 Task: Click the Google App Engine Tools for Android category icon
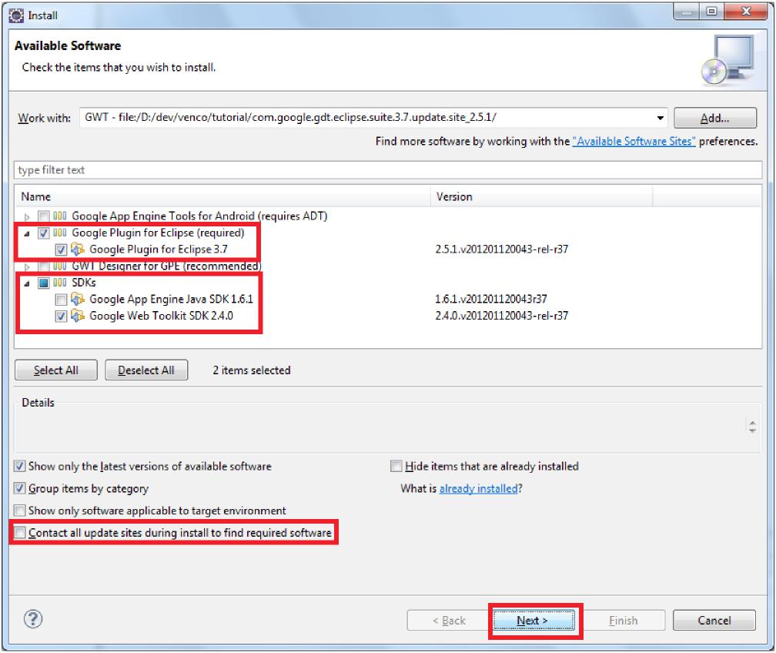62,216
